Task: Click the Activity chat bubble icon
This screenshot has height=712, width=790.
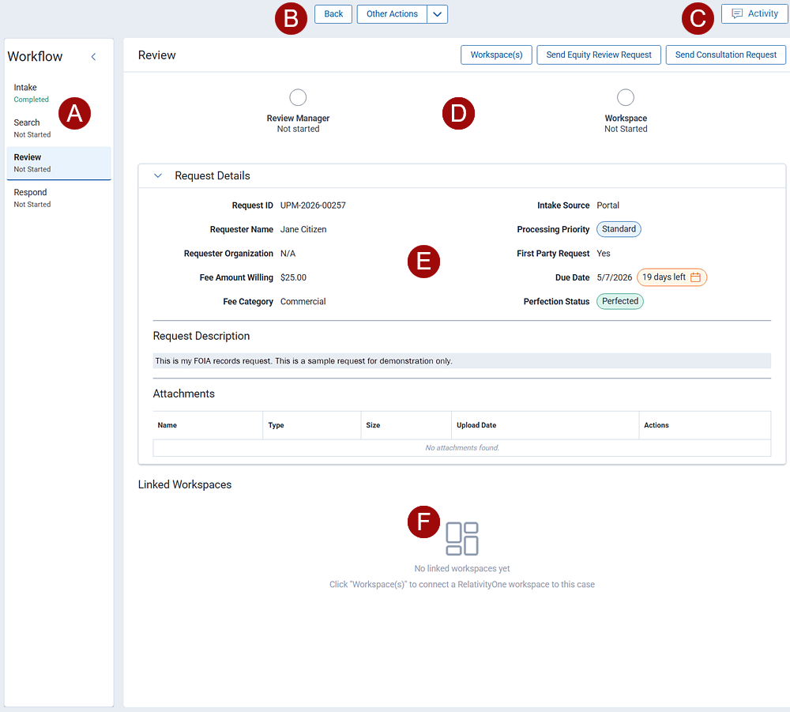Action: pos(737,14)
